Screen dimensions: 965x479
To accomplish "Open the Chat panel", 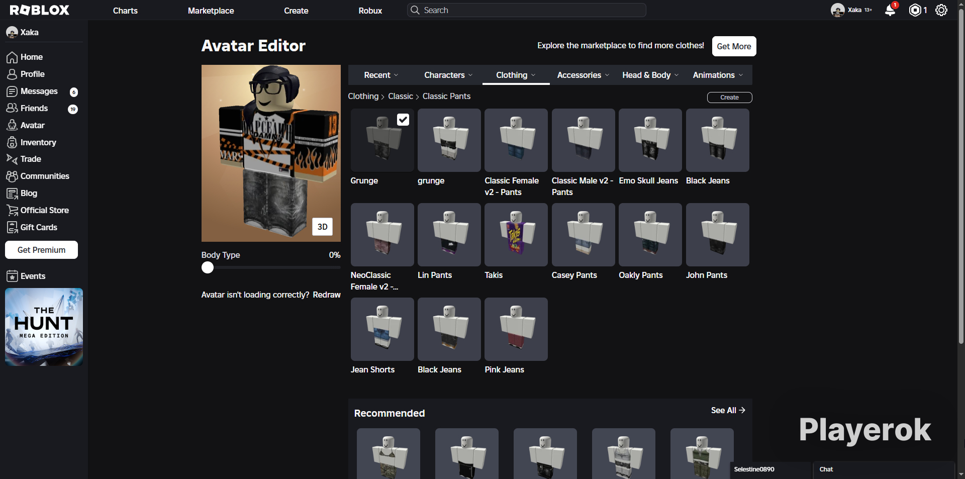I will coord(884,469).
